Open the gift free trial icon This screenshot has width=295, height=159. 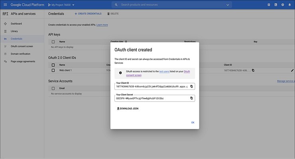pos(269,5)
